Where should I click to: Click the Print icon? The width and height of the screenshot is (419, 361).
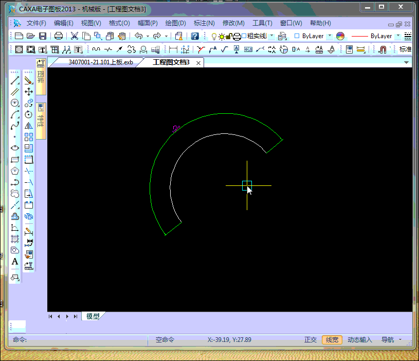pos(58,36)
